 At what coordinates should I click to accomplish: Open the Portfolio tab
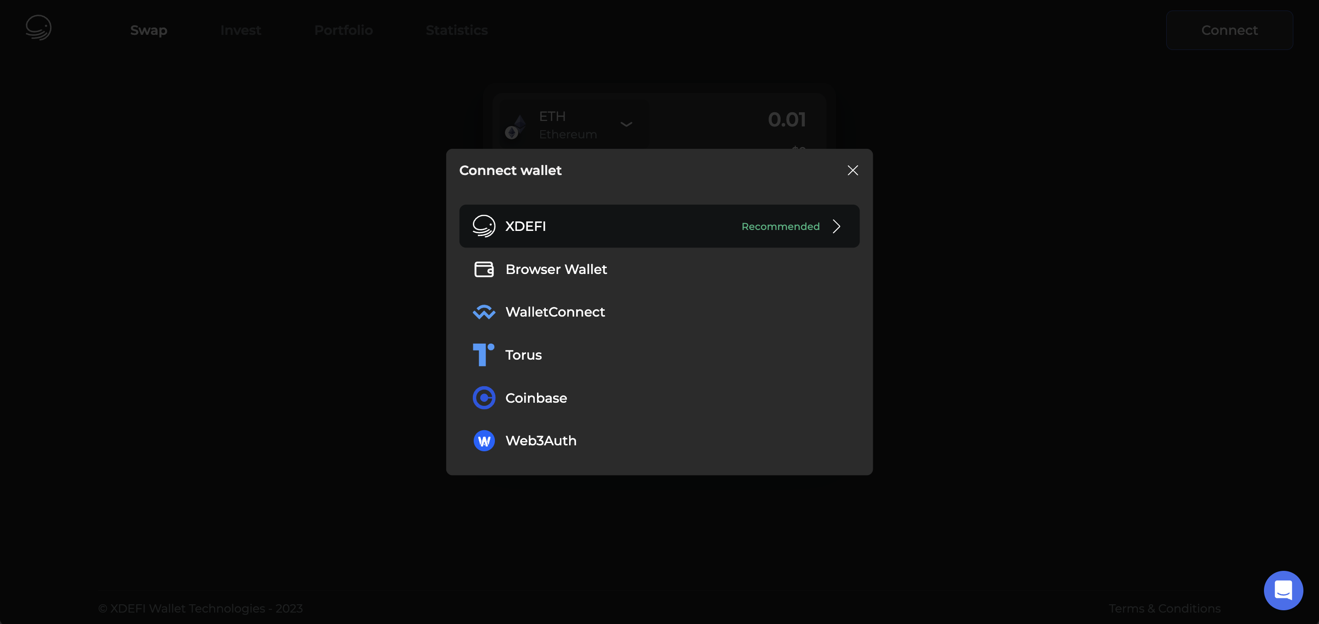click(x=343, y=30)
